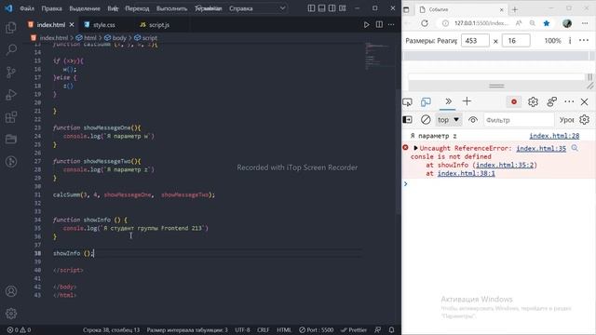Screen dimensions: 596x335
Task: Click script breadcrumb item
Action: click(146, 38)
